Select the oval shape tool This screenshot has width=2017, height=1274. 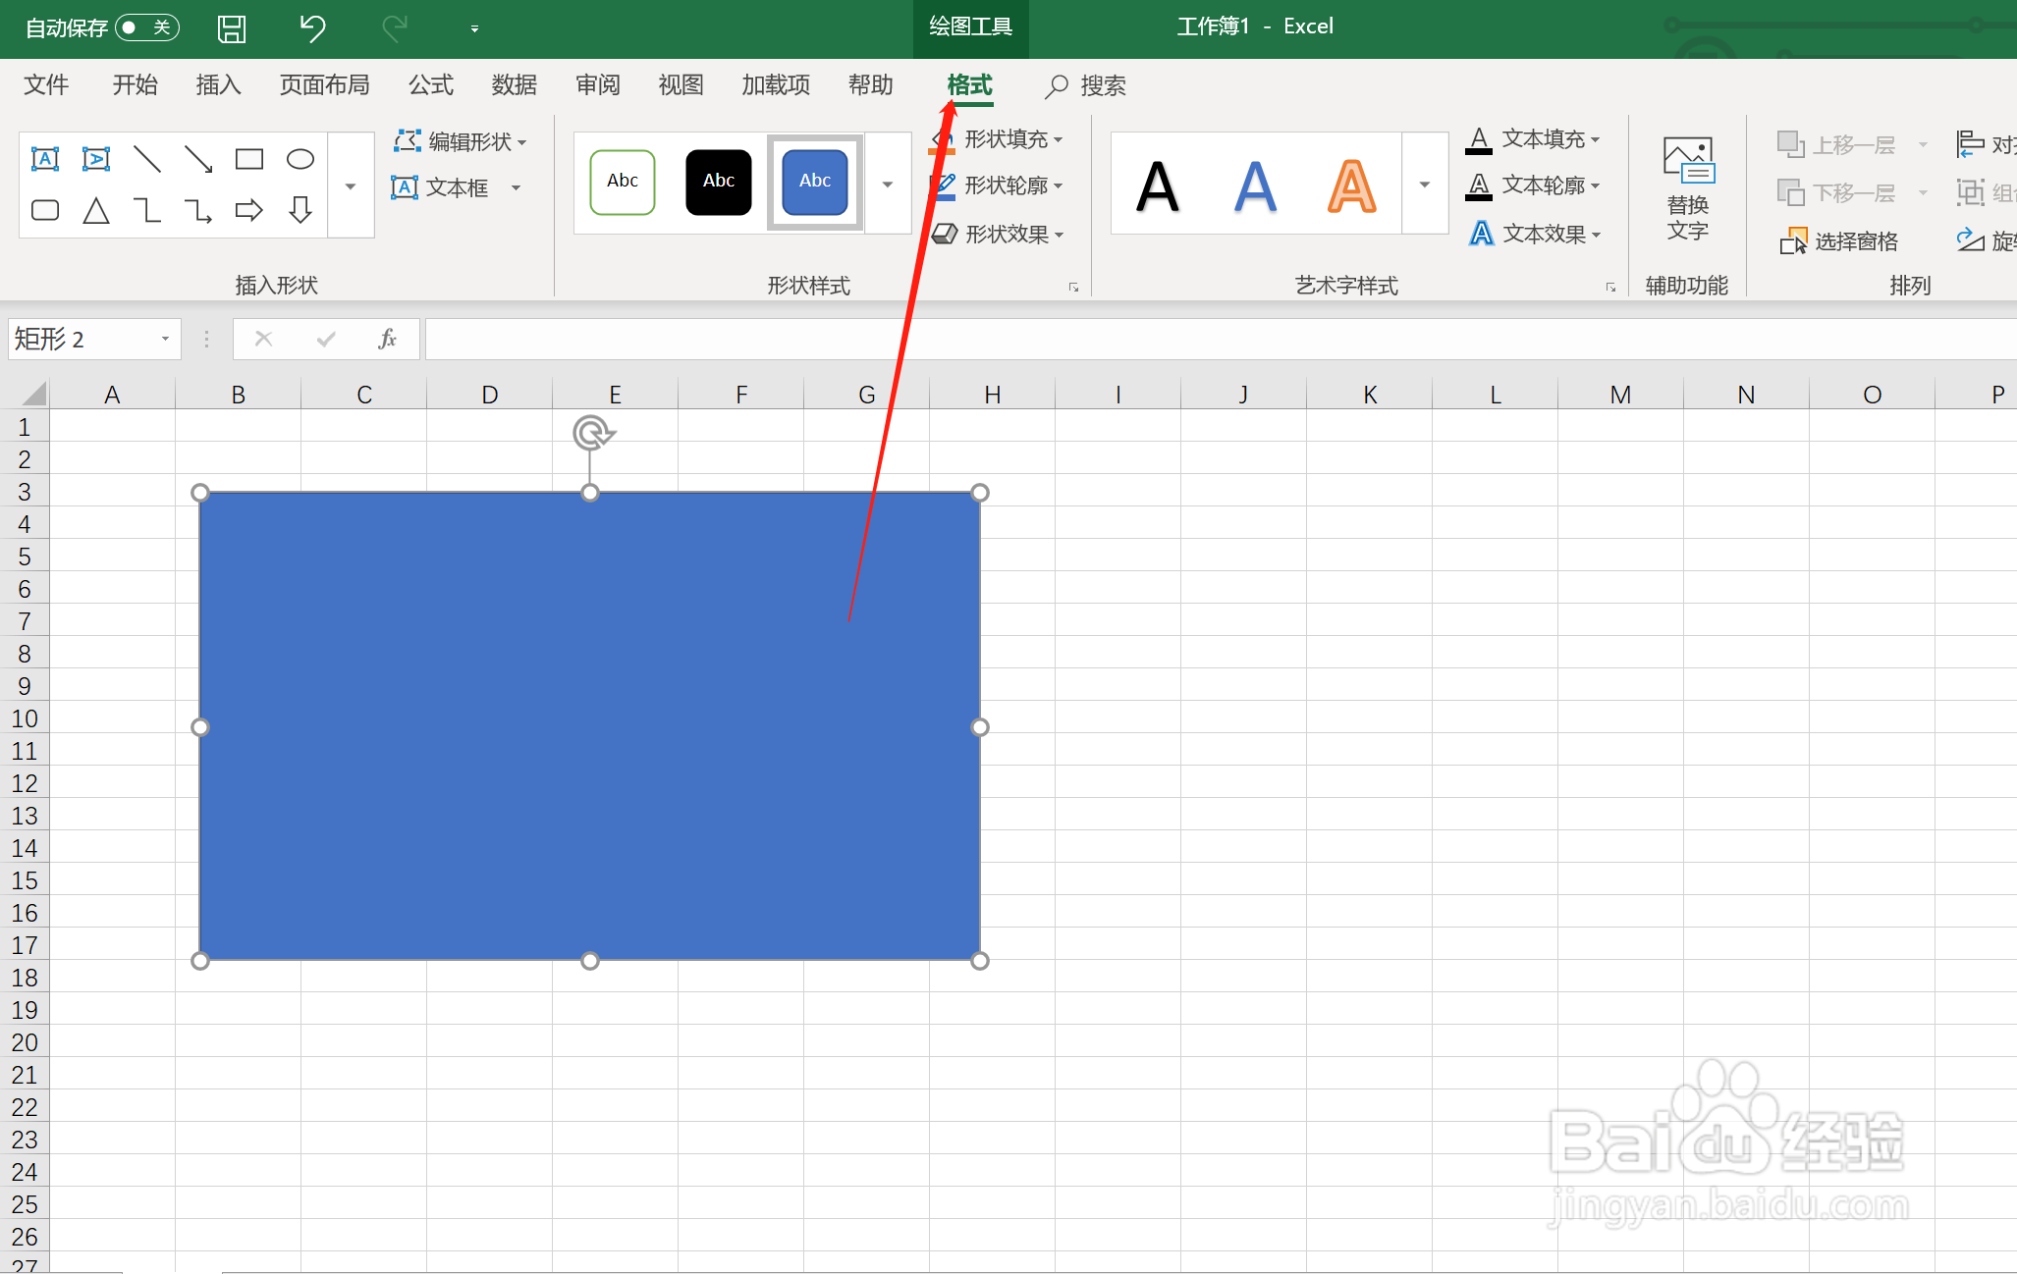[x=300, y=159]
